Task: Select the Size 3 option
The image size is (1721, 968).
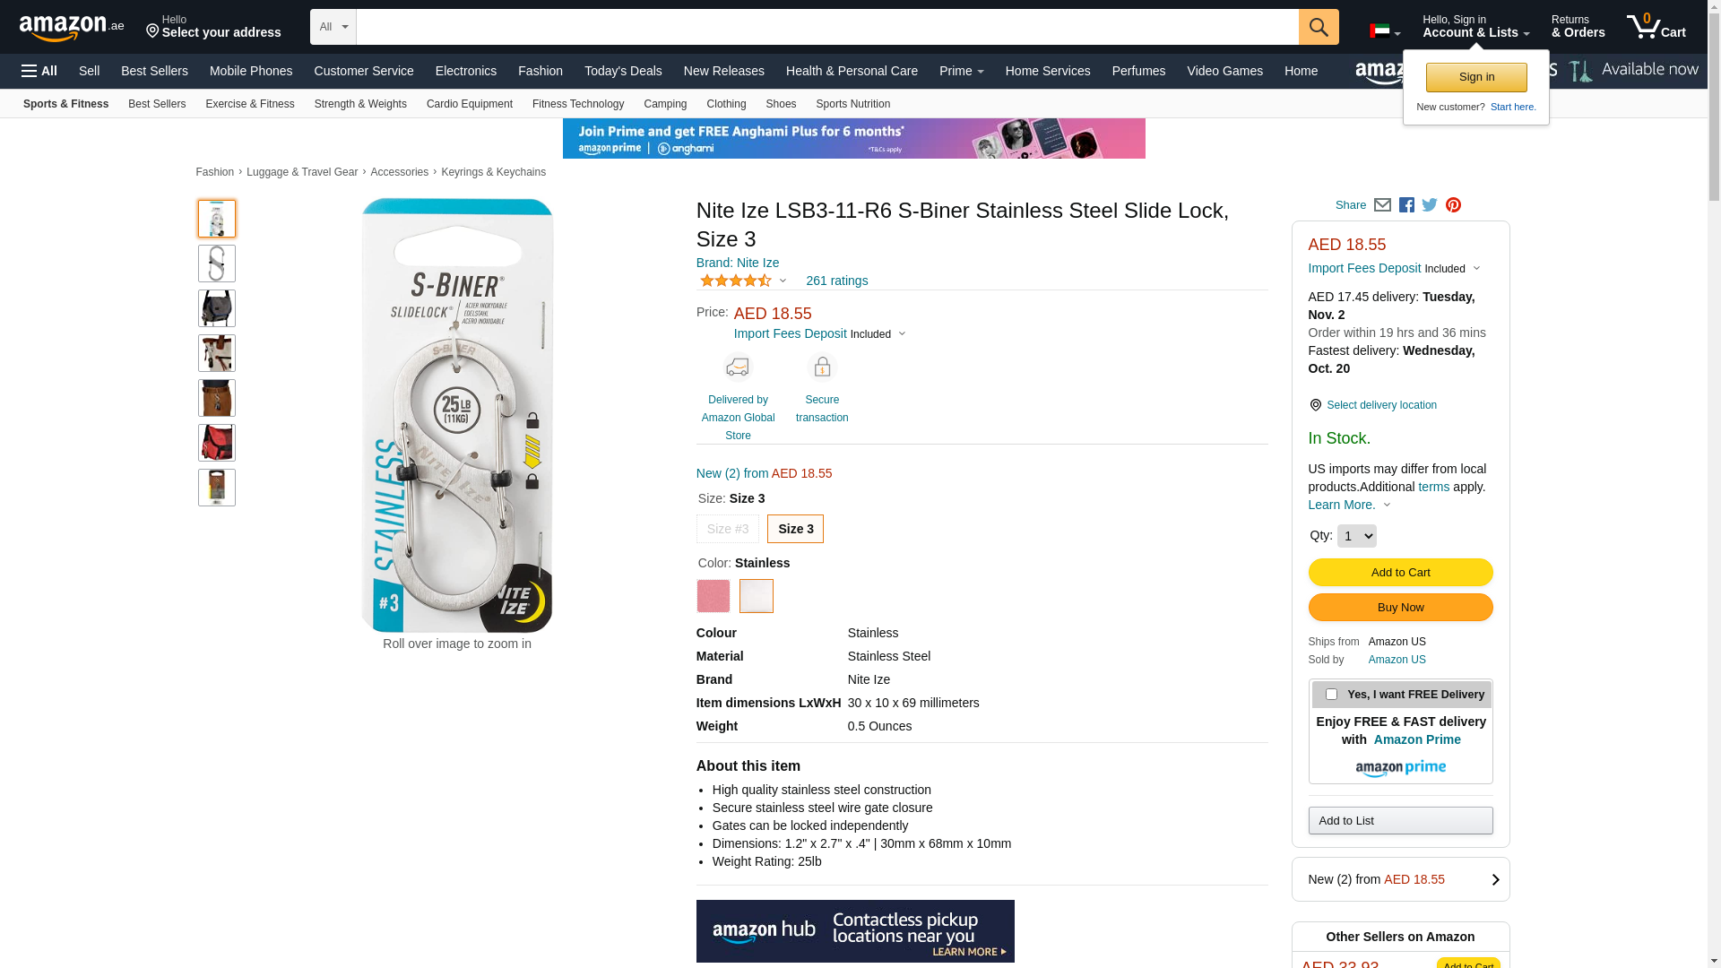Action: pos(795,529)
